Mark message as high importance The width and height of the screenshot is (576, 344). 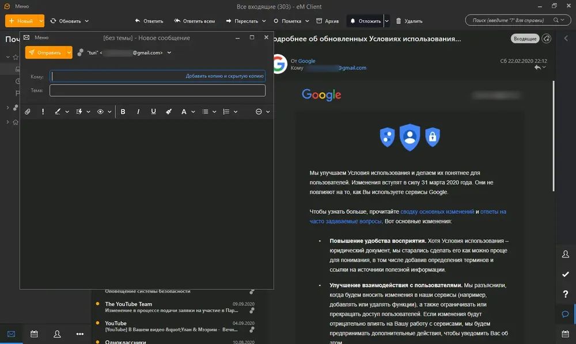point(43,112)
